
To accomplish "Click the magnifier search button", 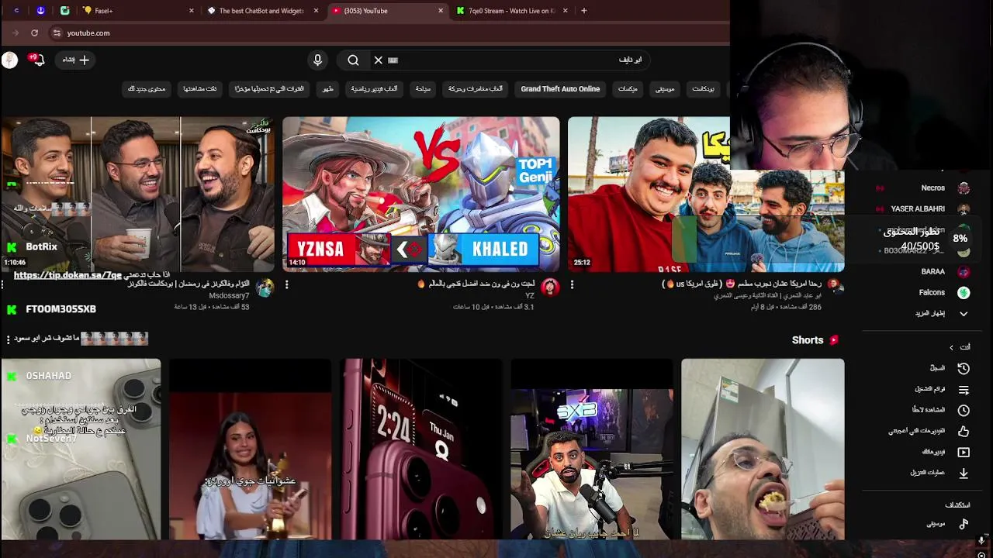I will pyautogui.click(x=353, y=60).
